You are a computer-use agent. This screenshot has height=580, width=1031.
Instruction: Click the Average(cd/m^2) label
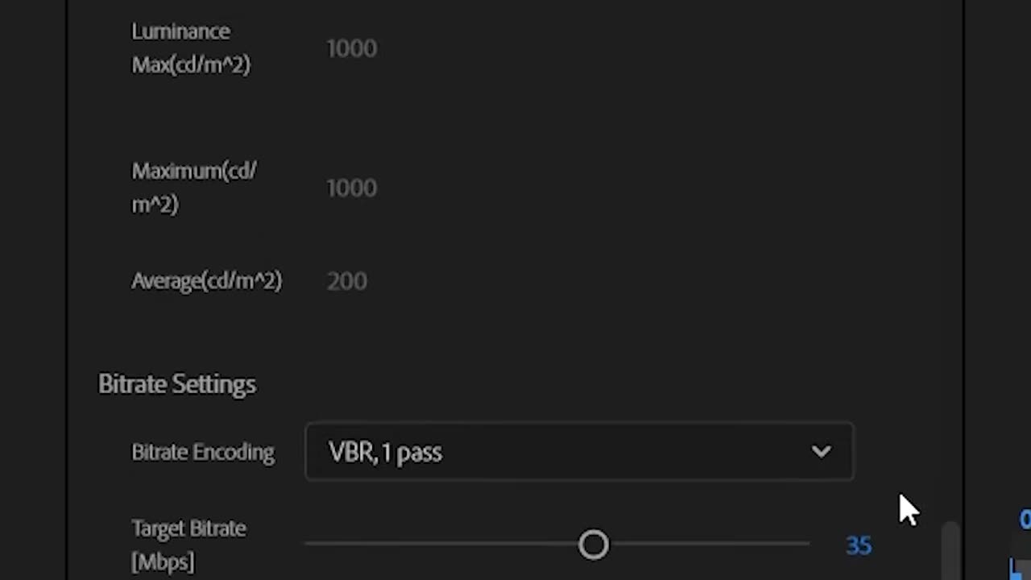[206, 281]
